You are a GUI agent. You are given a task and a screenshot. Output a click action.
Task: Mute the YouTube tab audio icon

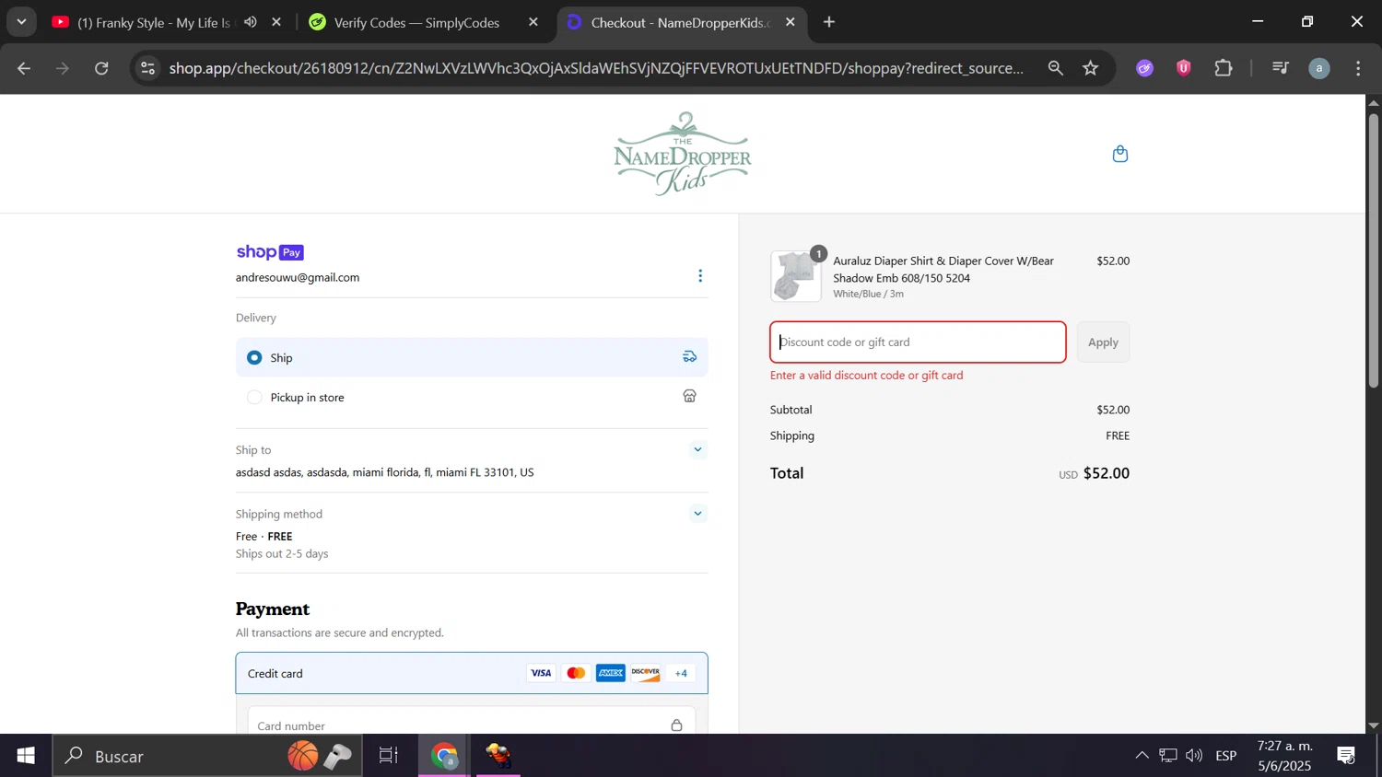tap(251, 22)
